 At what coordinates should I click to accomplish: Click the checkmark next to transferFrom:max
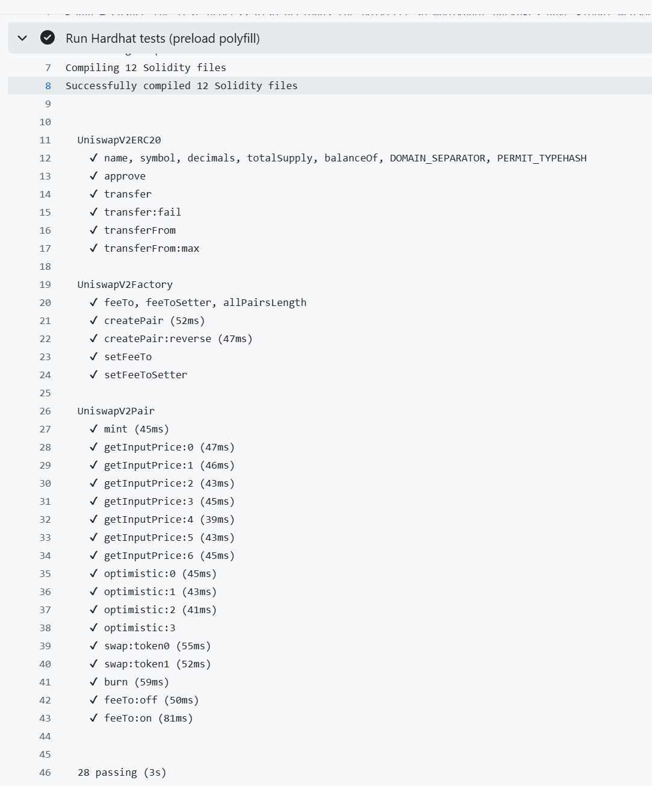(93, 248)
